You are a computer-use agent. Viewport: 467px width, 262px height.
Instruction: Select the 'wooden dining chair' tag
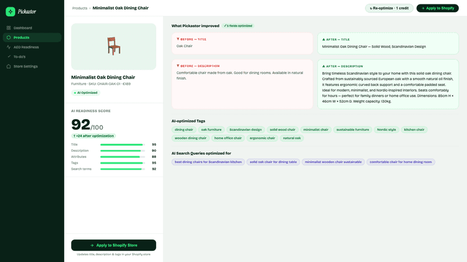pyautogui.click(x=190, y=138)
